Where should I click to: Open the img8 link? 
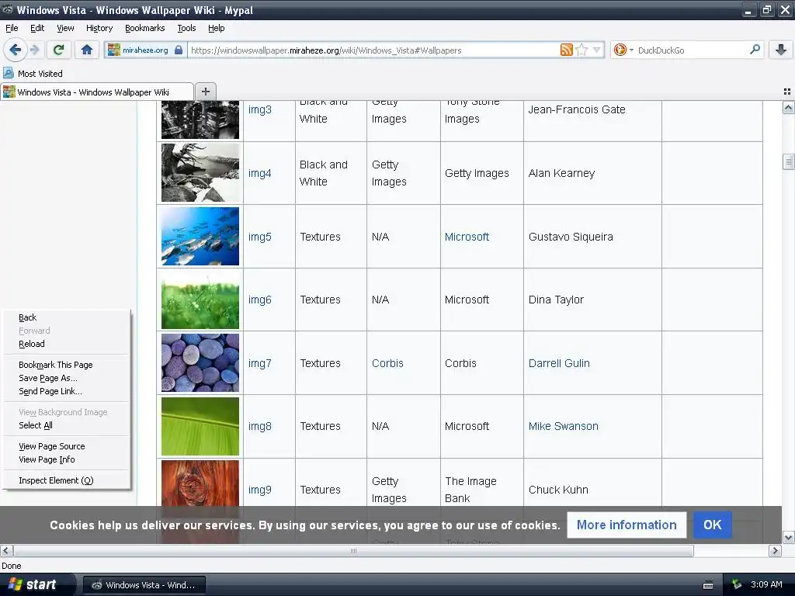(259, 427)
